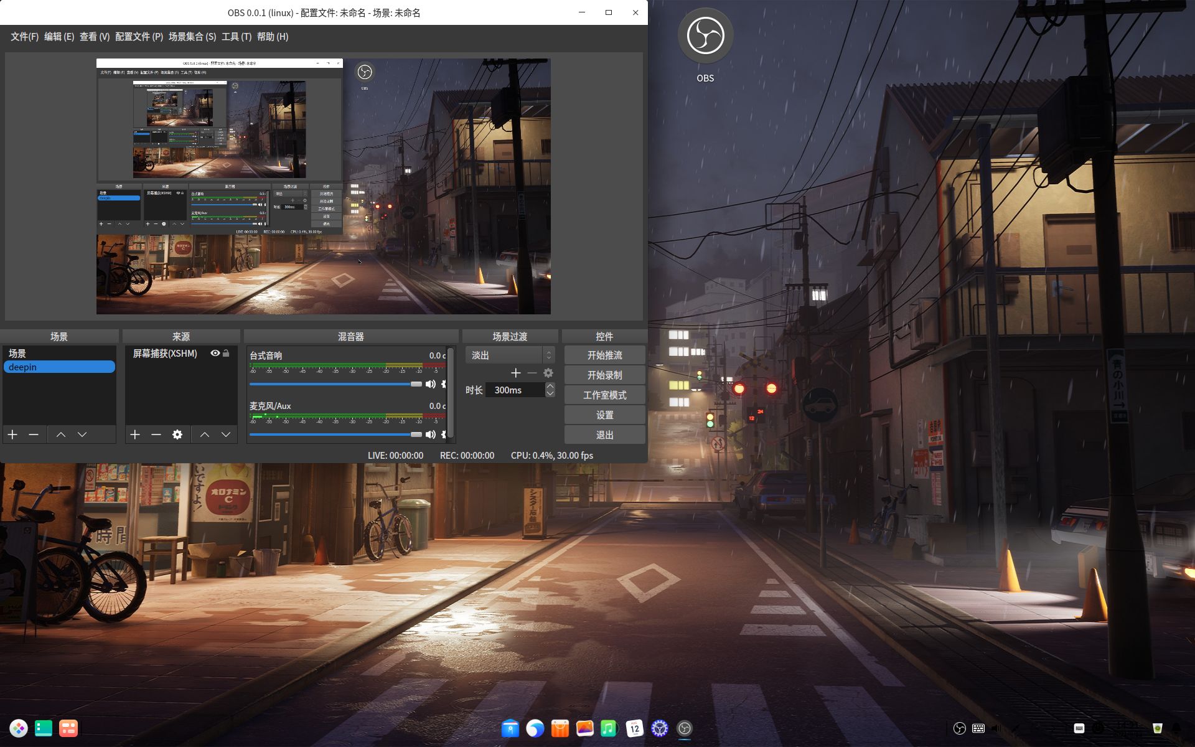The image size is (1195, 747).
Task: Click the 麦克风/Aux volume slider
Action: 335,435
